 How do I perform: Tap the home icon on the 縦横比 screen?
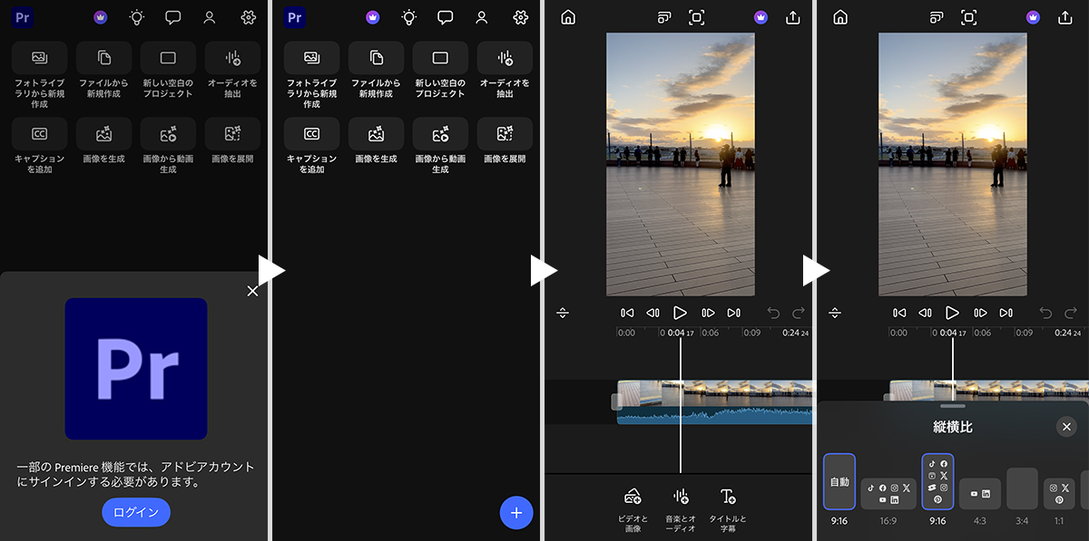pyautogui.click(x=840, y=17)
